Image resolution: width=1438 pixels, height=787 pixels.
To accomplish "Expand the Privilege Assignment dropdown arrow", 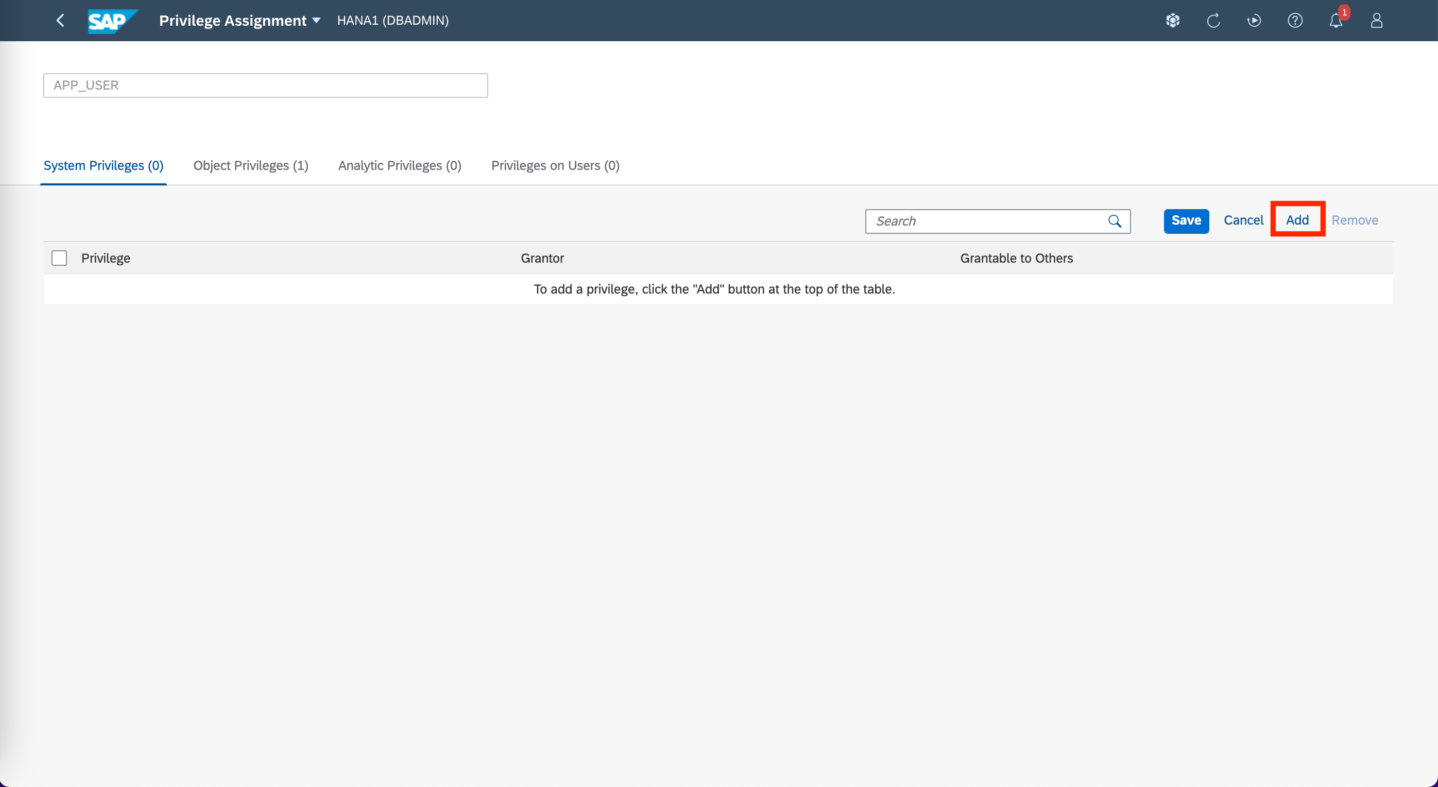I will click(317, 21).
